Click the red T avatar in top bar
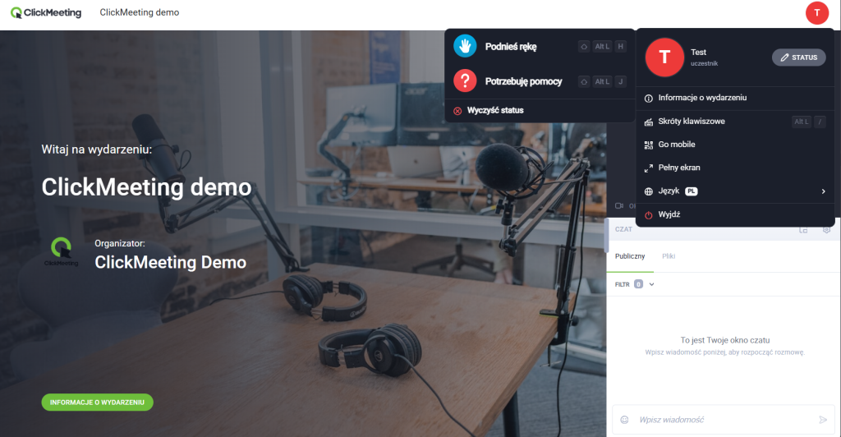 816,13
